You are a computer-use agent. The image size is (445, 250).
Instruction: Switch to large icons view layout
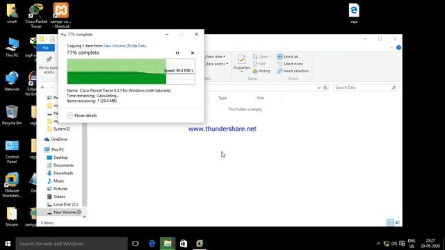coord(397,223)
